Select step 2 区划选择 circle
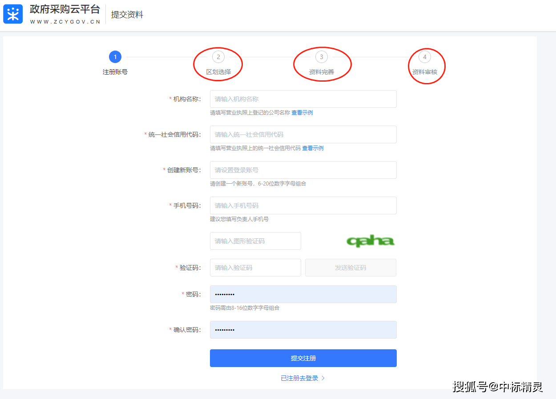The height and width of the screenshot is (399, 556). tap(218, 57)
